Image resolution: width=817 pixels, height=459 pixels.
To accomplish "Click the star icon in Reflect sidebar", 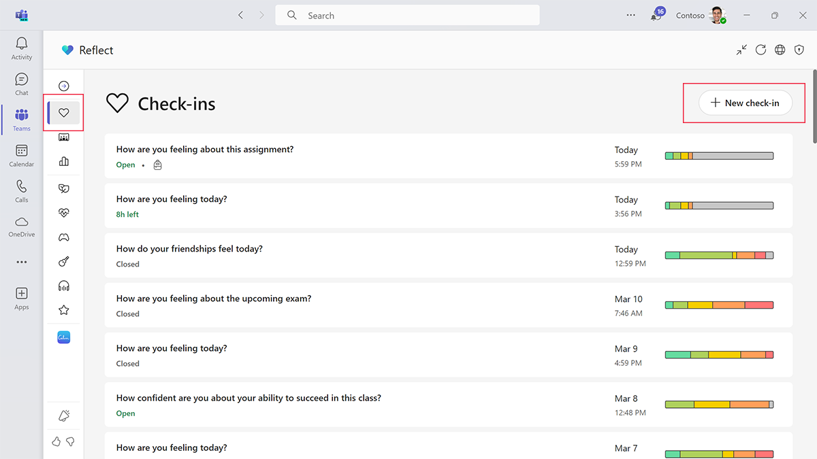I will [x=63, y=309].
